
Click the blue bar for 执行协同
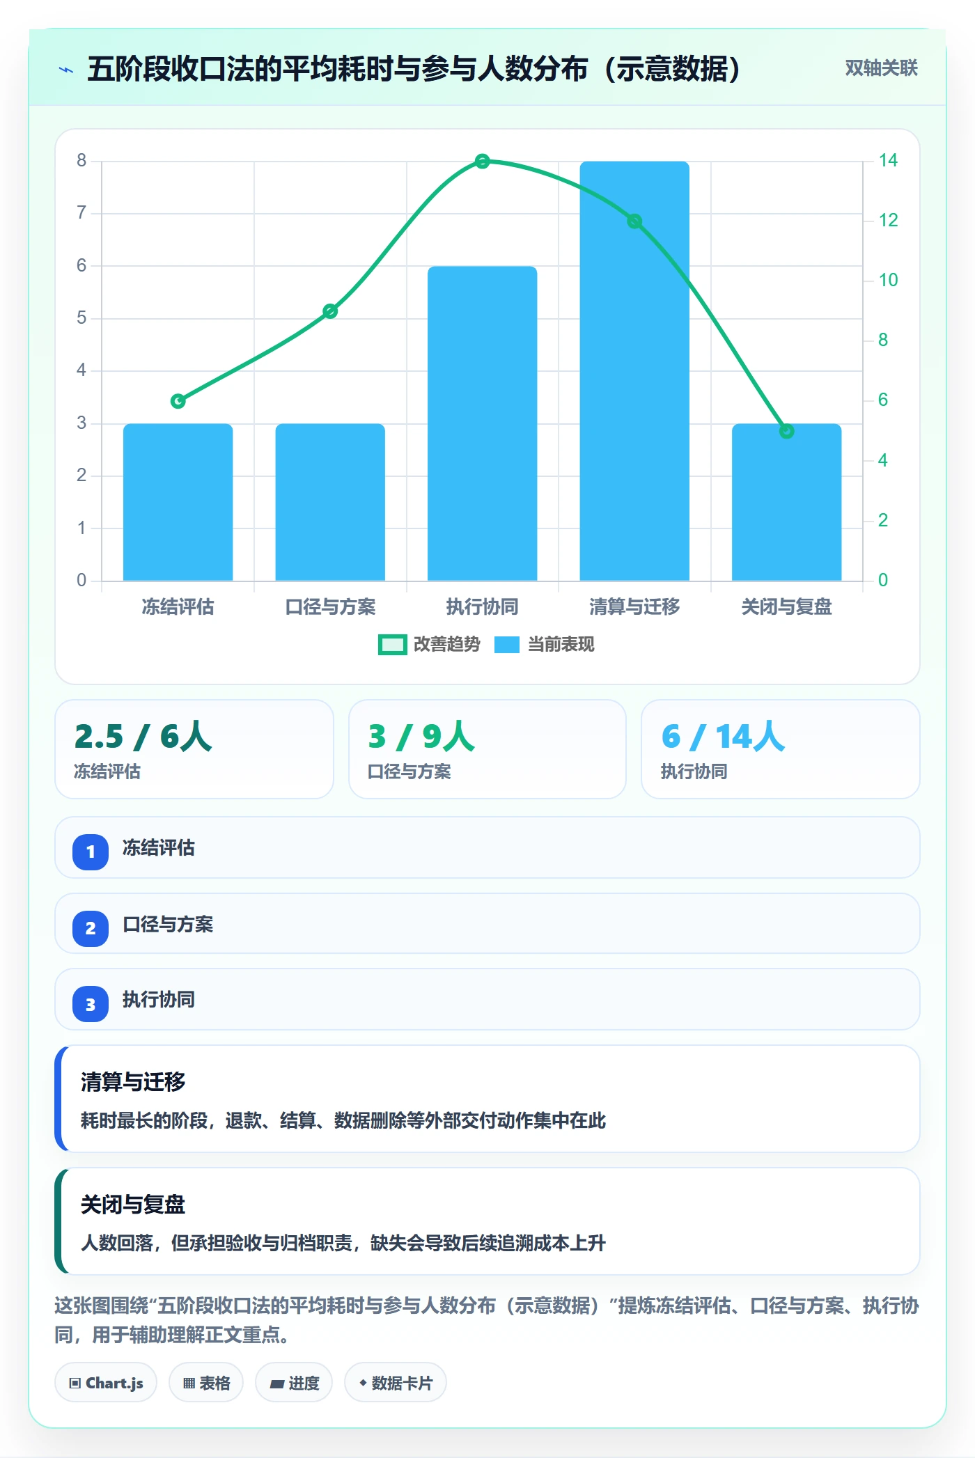coord(483,423)
